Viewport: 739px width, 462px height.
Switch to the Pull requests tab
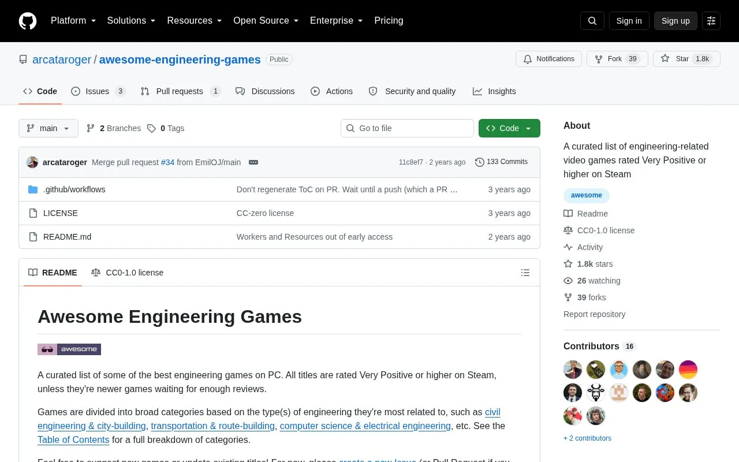181,91
